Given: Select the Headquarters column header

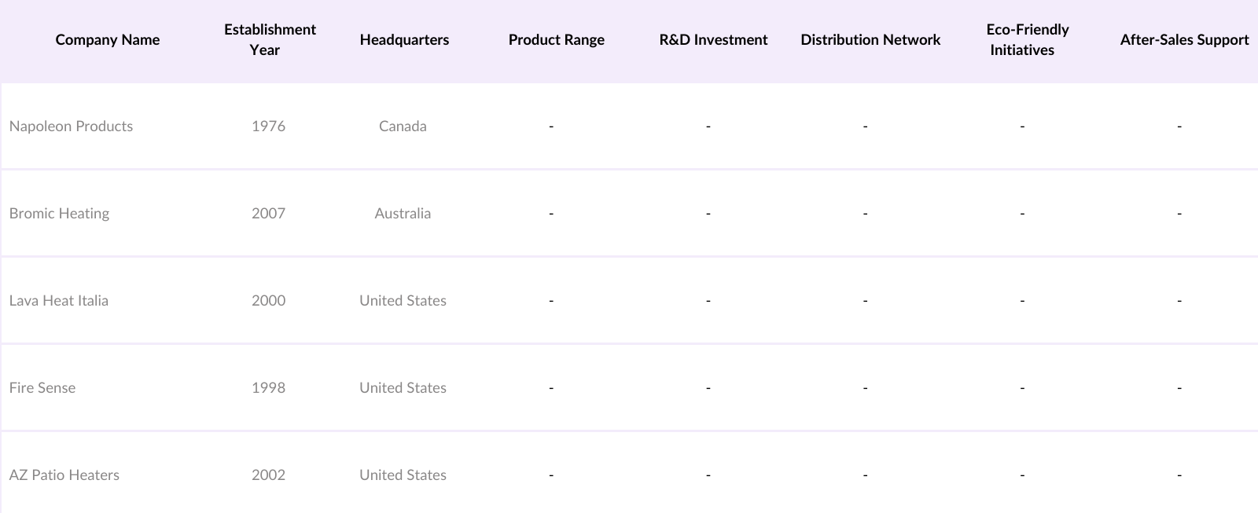Looking at the screenshot, I should tap(404, 40).
